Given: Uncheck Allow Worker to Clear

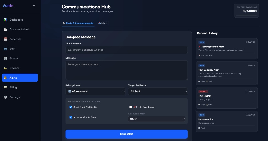Looking at the screenshot, I should pyautogui.click(x=71, y=117).
